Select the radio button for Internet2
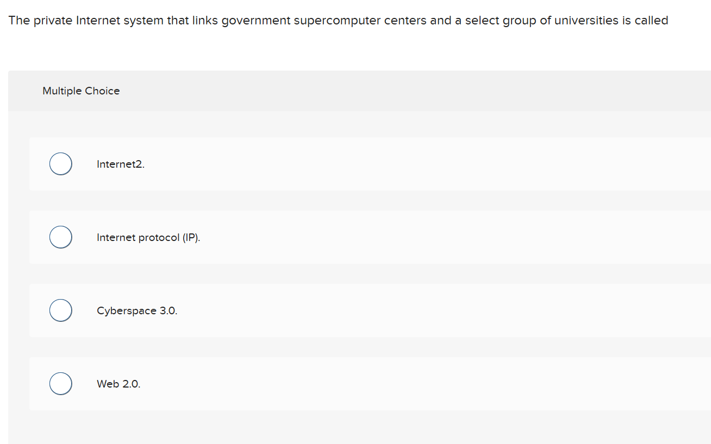 pyautogui.click(x=60, y=163)
